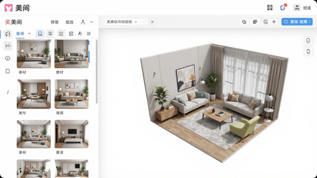Open the project name dropdown in toolbar
The image size is (317, 178).
coord(122,22)
